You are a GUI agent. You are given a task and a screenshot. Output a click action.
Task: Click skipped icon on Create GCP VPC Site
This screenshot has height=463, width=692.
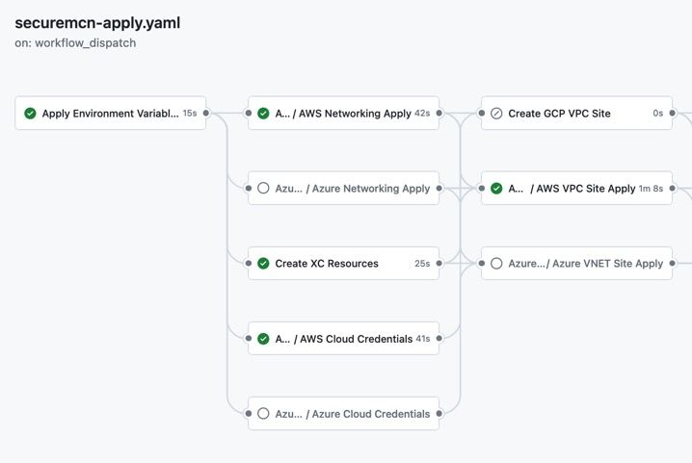pyautogui.click(x=496, y=114)
